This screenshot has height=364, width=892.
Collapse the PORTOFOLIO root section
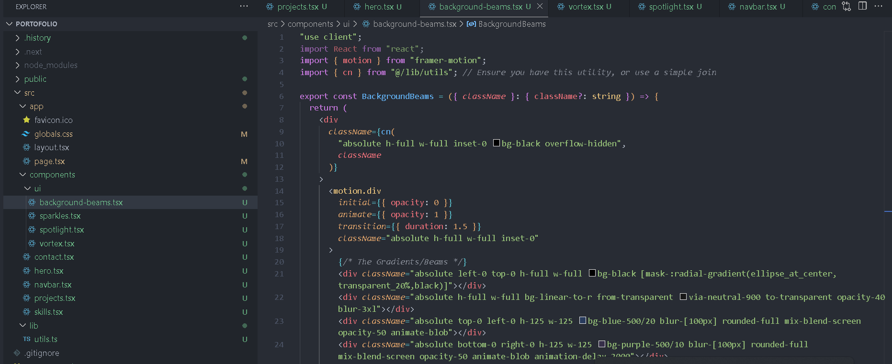[x=9, y=24]
